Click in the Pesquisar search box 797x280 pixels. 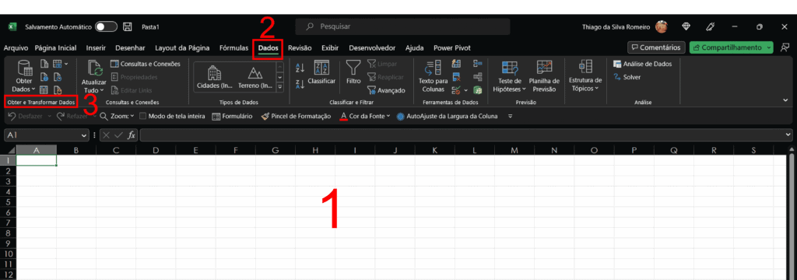point(402,26)
